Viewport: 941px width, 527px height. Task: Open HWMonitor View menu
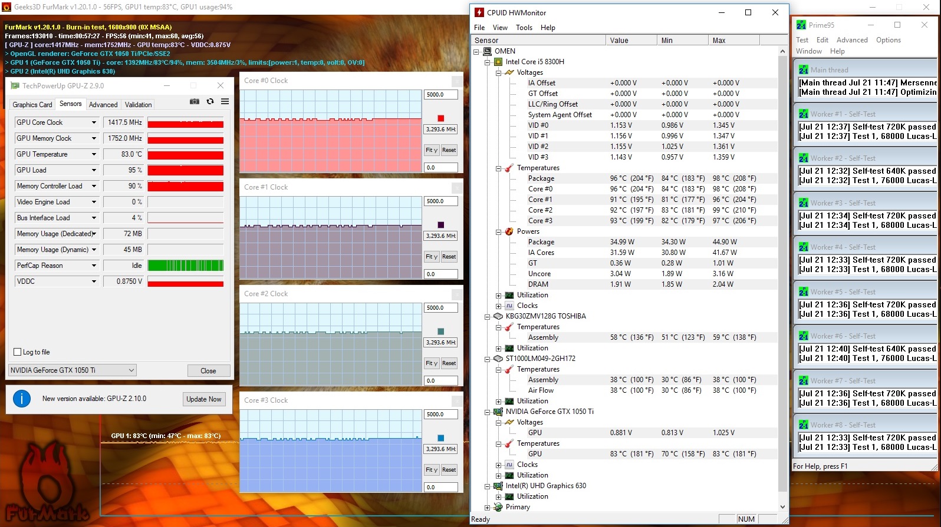[500, 28]
